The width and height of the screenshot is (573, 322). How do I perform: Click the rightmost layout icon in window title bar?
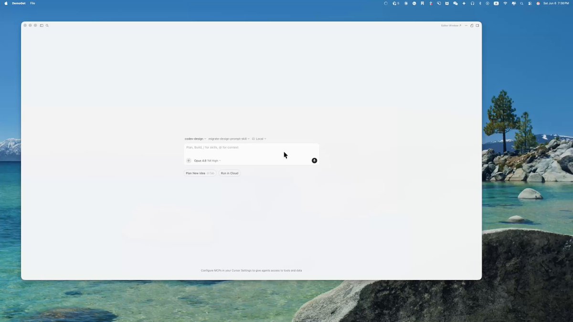click(477, 25)
